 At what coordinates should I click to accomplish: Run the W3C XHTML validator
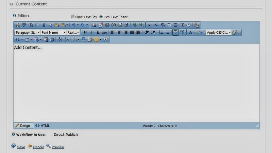tap(182, 32)
